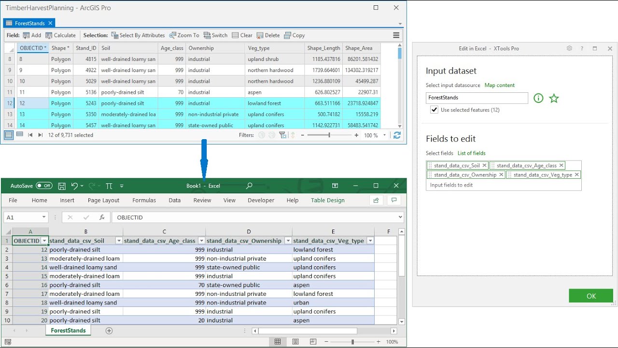The height and width of the screenshot is (348, 618).
Task: Refresh the ArcGIS attribute table
Action: point(397,135)
